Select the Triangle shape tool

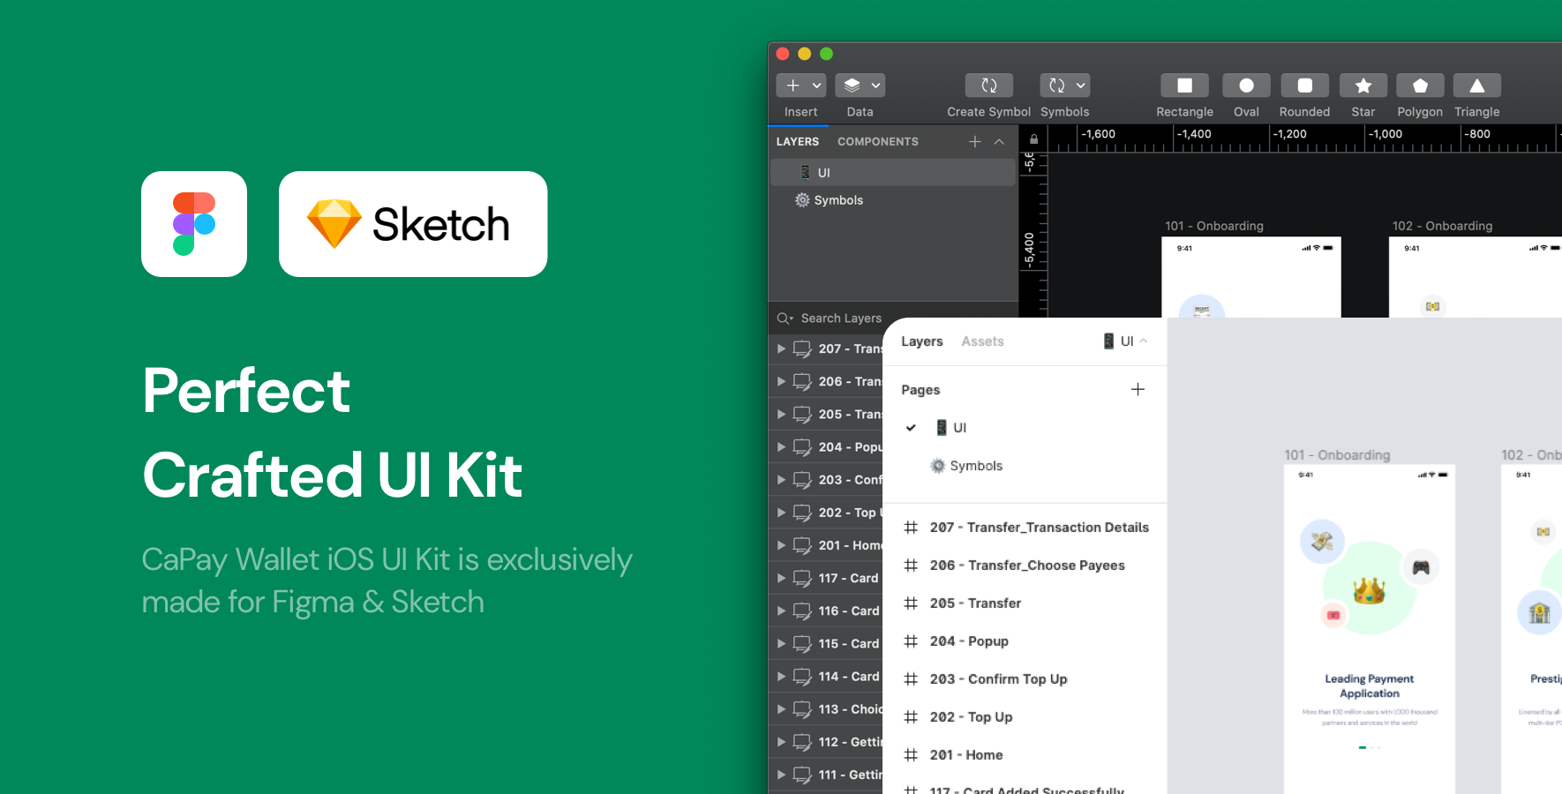click(1477, 86)
